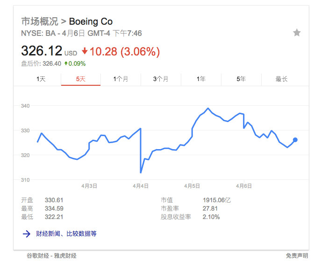
Task: Open the 市场概况 breadcrumb link
Action: click(x=40, y=21)
